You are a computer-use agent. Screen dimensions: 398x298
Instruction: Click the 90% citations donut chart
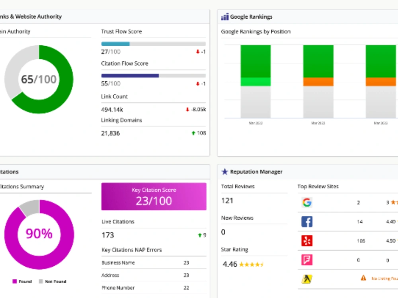coord(39,234)
